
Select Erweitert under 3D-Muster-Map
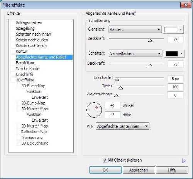pyautogui.click(x=40, y=120)
